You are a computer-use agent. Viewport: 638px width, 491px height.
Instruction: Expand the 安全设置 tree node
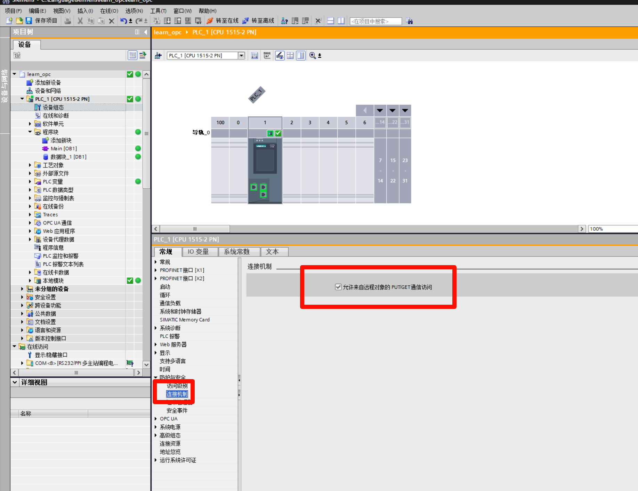coord(22,297)
